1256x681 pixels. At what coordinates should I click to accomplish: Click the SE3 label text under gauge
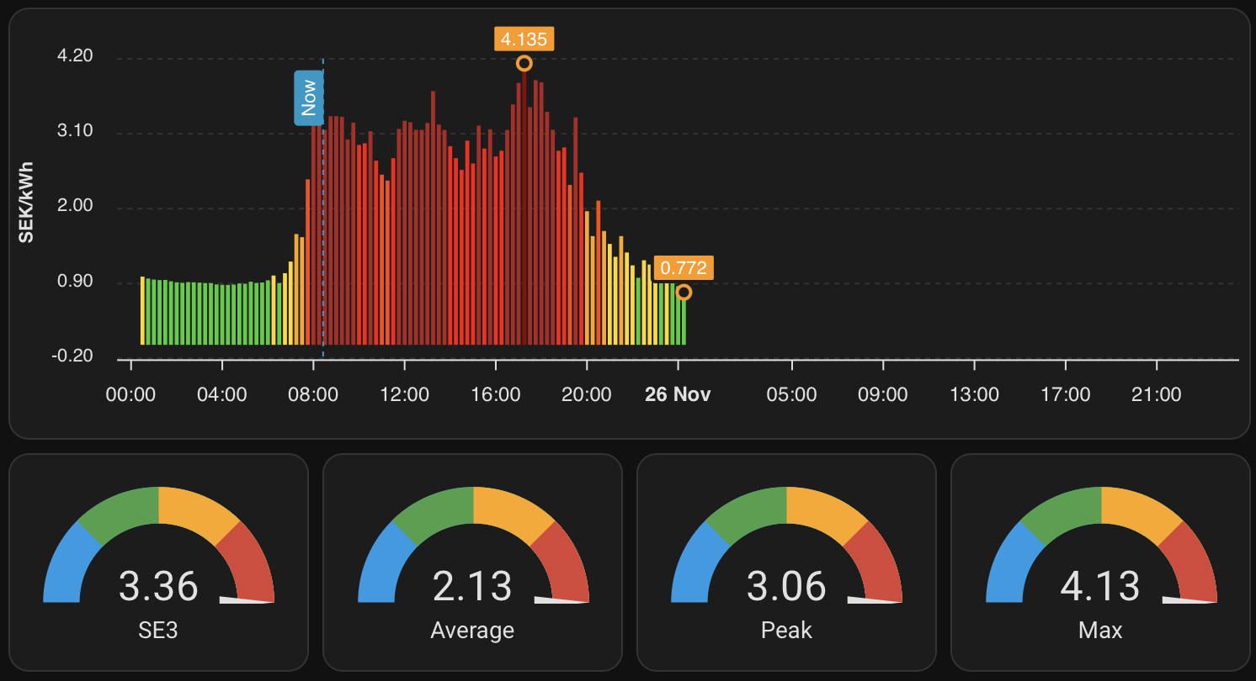(x=158, y=630)
